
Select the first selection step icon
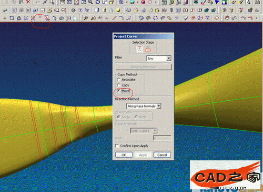[x=139, y=49]
